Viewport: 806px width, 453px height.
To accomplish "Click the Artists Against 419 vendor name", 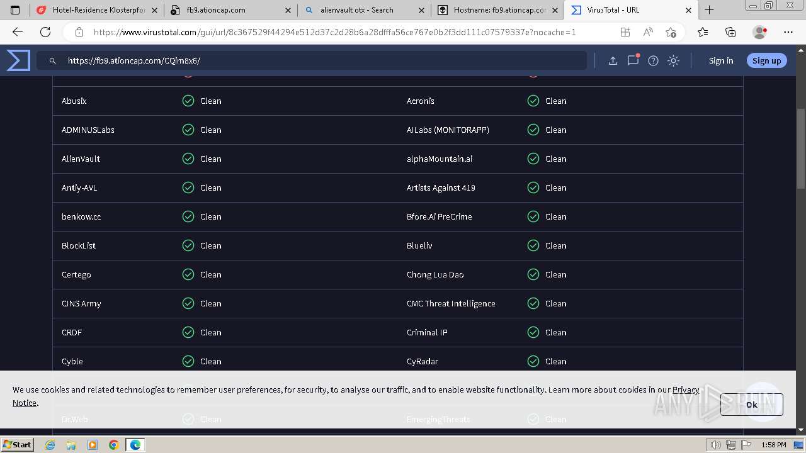I will [441, 187].
